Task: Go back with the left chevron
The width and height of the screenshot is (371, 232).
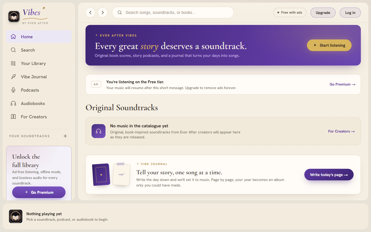Action: click(x=90, y=12)
